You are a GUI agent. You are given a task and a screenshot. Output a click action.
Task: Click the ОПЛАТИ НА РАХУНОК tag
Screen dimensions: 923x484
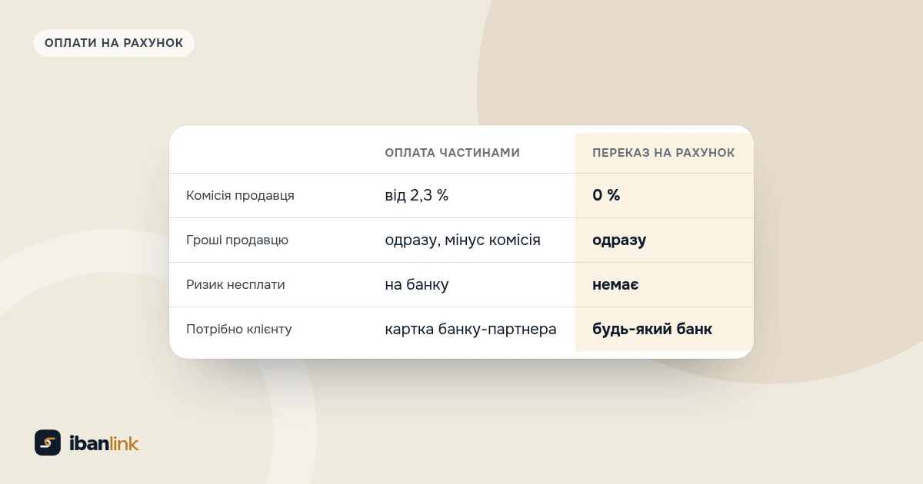(114, 43)
